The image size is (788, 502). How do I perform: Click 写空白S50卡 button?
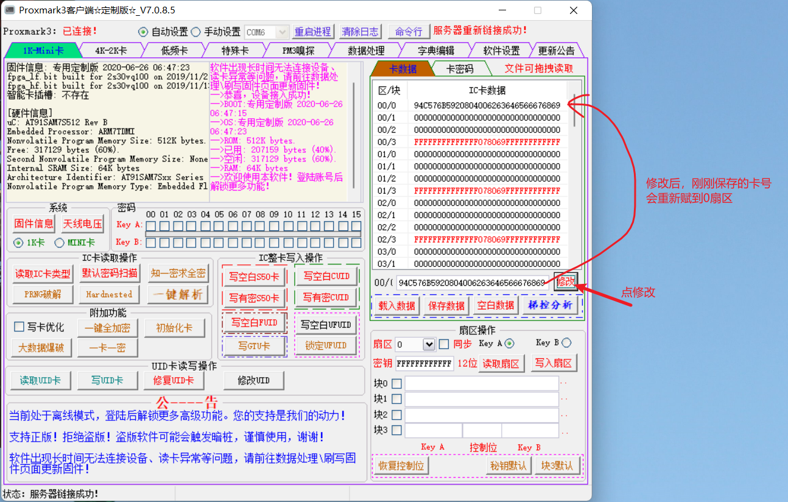tap(254, 277)
